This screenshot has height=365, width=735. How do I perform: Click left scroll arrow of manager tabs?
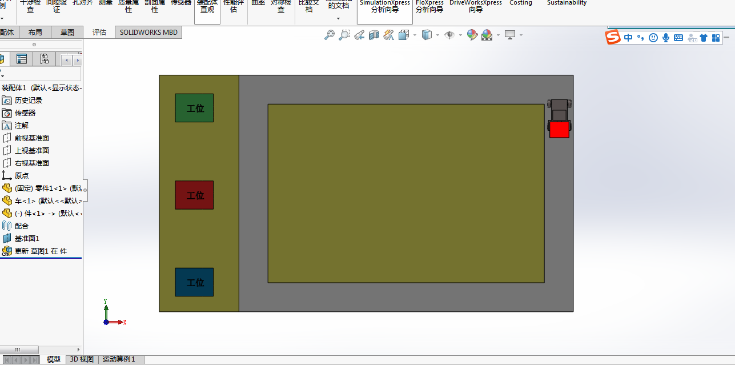(68, 59)
